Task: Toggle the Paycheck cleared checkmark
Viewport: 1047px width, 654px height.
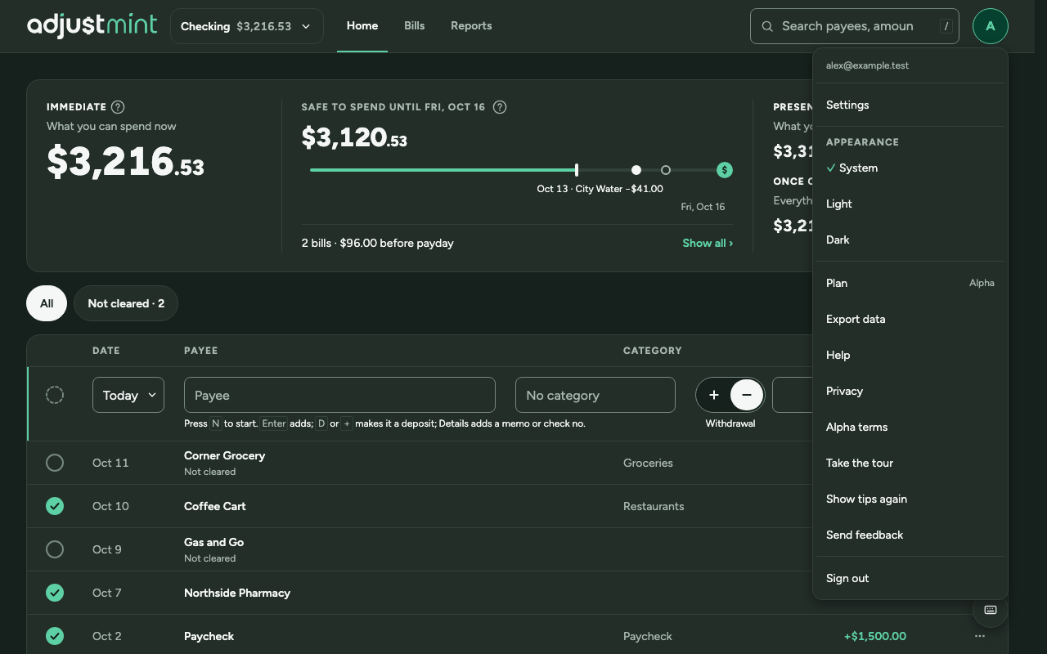Action: coord(55,636)
